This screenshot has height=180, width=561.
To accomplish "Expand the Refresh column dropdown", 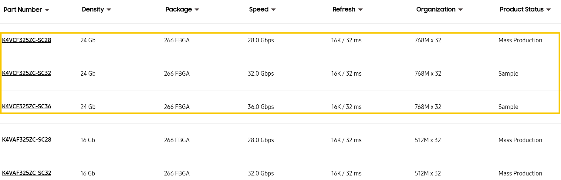I will pyautogui.click(x=360, y=9).
